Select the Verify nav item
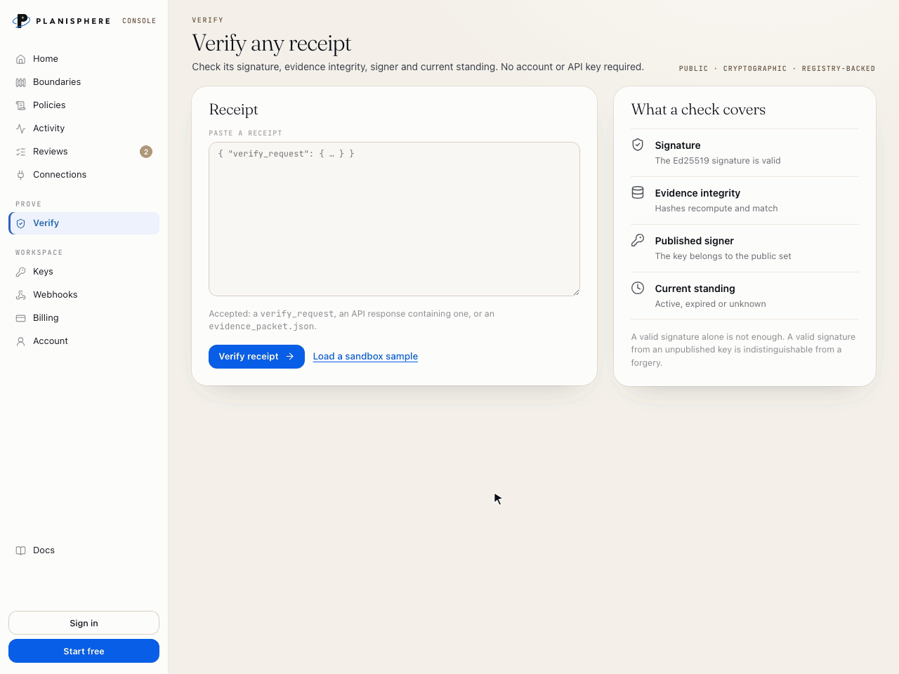 [84, 223]
